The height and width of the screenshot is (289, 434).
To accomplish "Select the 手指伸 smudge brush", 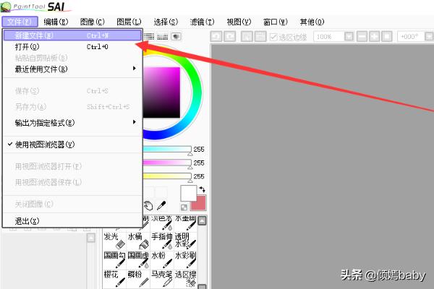I will tap(162, 241).
